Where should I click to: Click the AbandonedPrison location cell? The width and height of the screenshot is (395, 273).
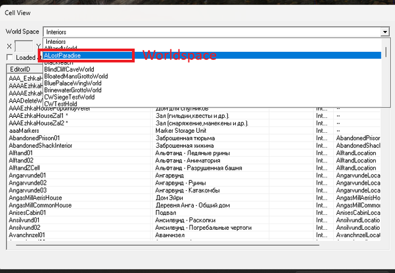tap(358, 138)
